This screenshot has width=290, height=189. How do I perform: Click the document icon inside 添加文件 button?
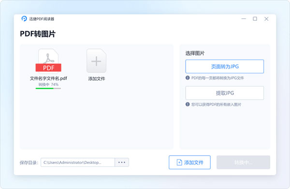pyautogui.click(x=179, y=162)
